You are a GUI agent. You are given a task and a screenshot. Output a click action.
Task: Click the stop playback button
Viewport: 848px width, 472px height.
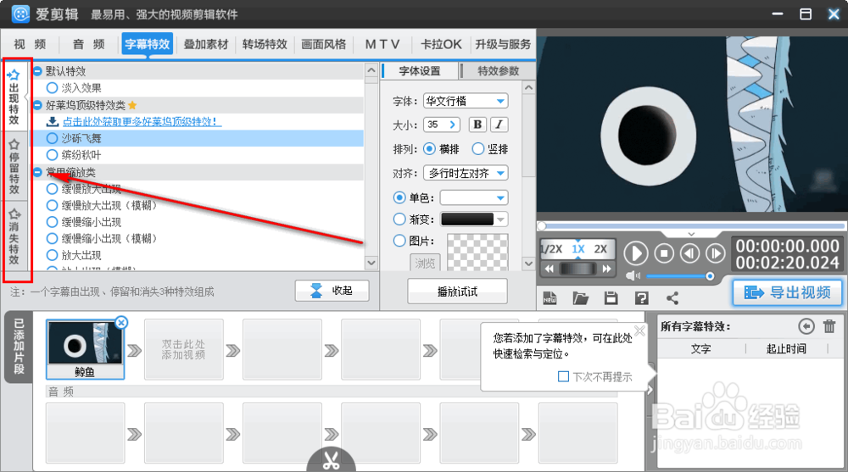click(x=664, y=253)
